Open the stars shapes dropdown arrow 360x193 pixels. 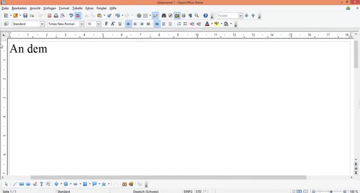click(x=108, y=184)
